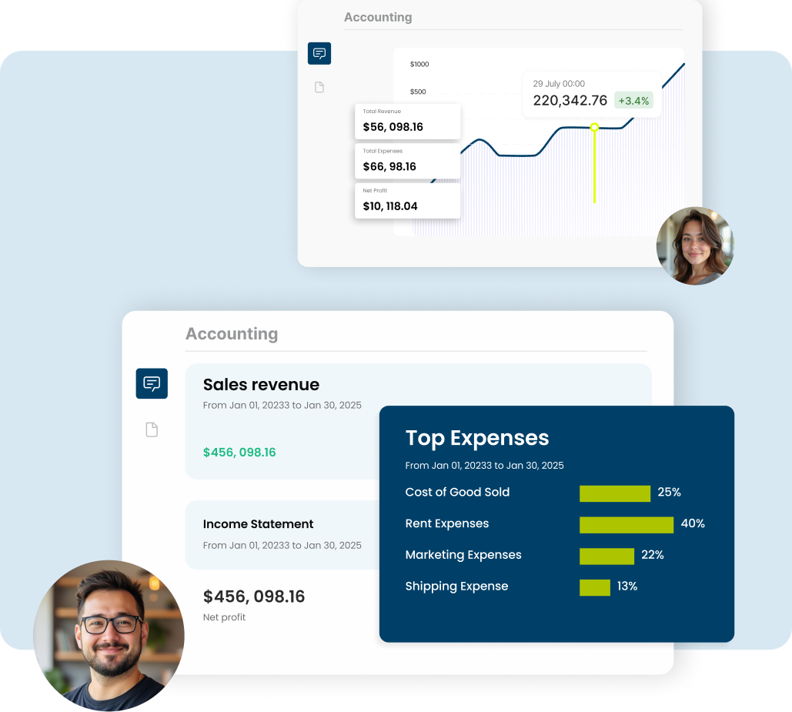The height and width of the screenshot is (712, 792).
Task: Select the $1000 axis label on the chart
Action: click(x=418, y=64)
